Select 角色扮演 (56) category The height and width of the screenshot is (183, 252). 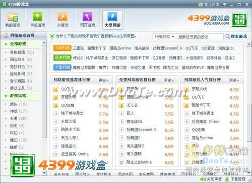click(22, 52)
